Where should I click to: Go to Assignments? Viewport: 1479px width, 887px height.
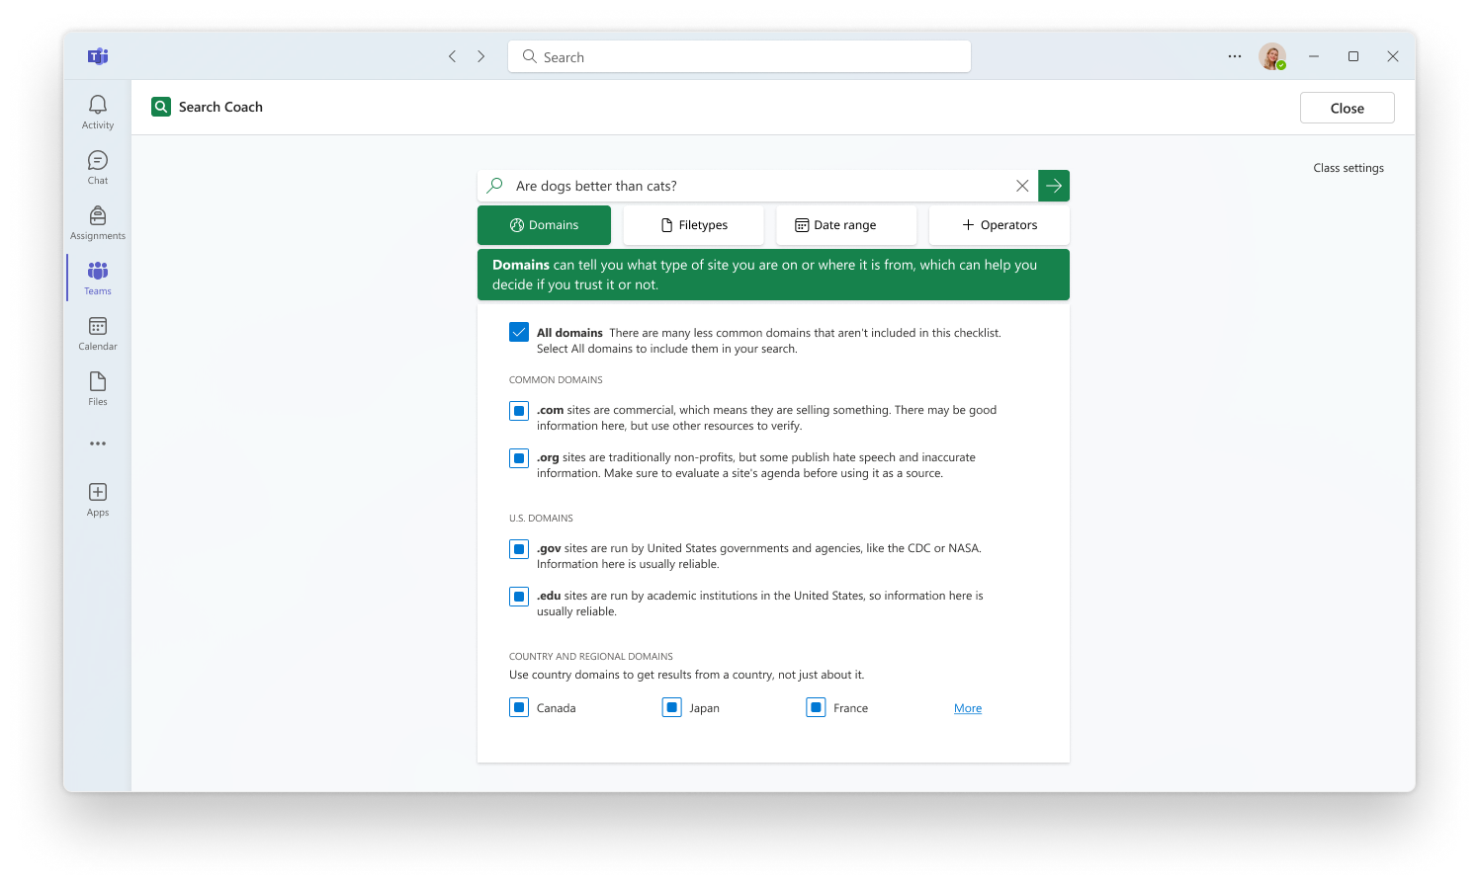coord(97,221)
